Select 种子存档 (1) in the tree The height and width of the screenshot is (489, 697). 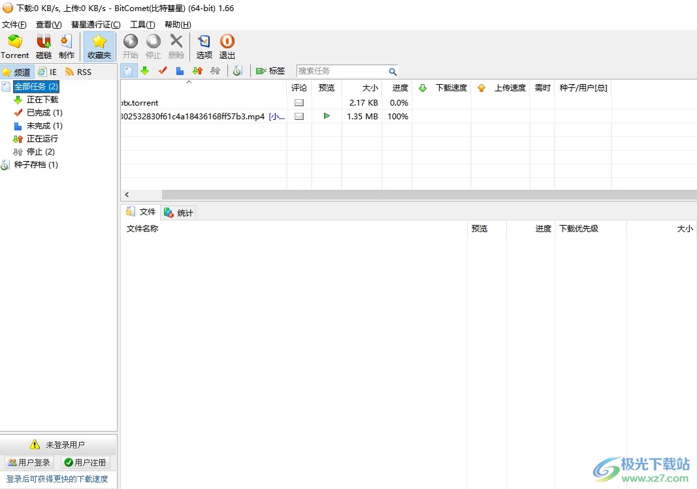(x=35, y=164)
